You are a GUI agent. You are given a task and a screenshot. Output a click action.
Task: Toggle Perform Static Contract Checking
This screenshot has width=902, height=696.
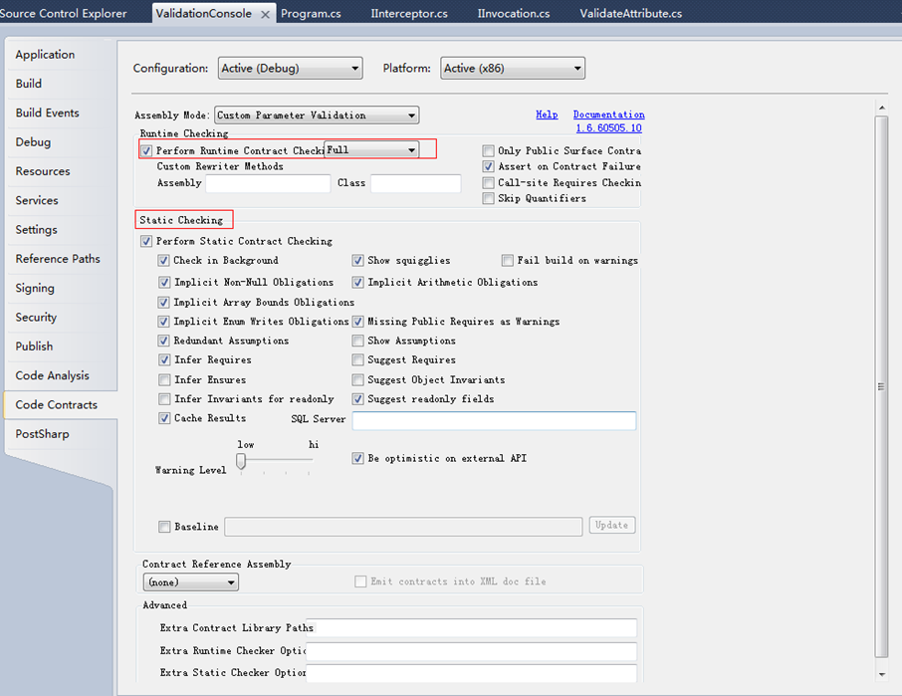click(x=147, y=241)
